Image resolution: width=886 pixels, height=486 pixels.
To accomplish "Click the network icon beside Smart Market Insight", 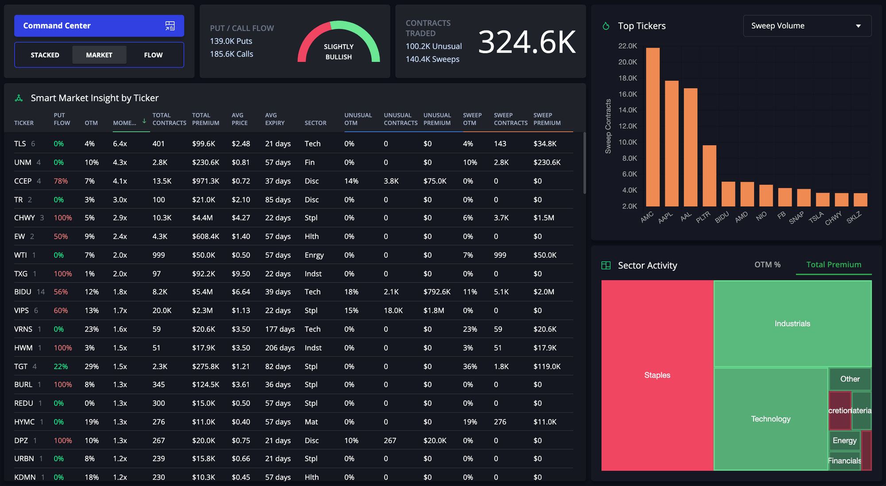I will 19,97.
